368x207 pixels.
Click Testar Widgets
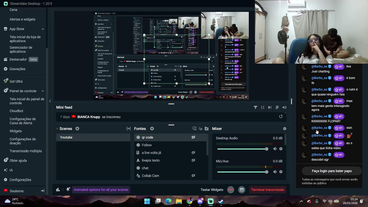[x=212, y=190]
